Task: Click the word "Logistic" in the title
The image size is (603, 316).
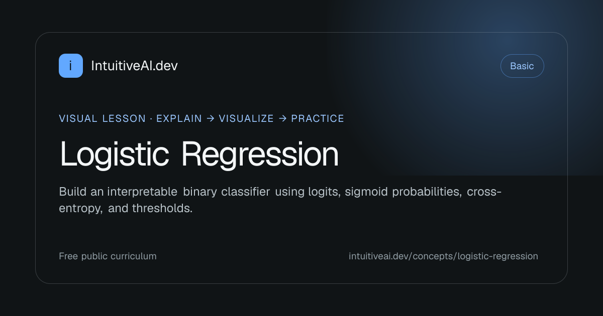Action: pos(115,154)
